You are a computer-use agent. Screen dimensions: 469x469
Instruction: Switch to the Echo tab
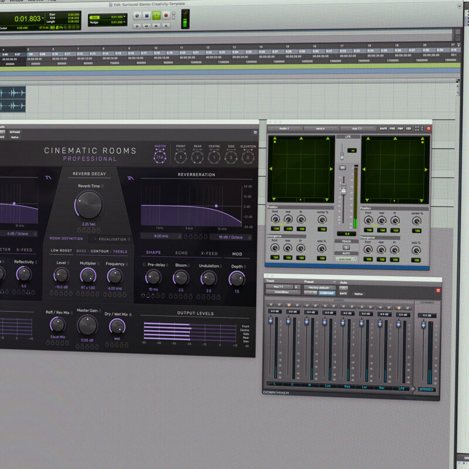point(181,253)
